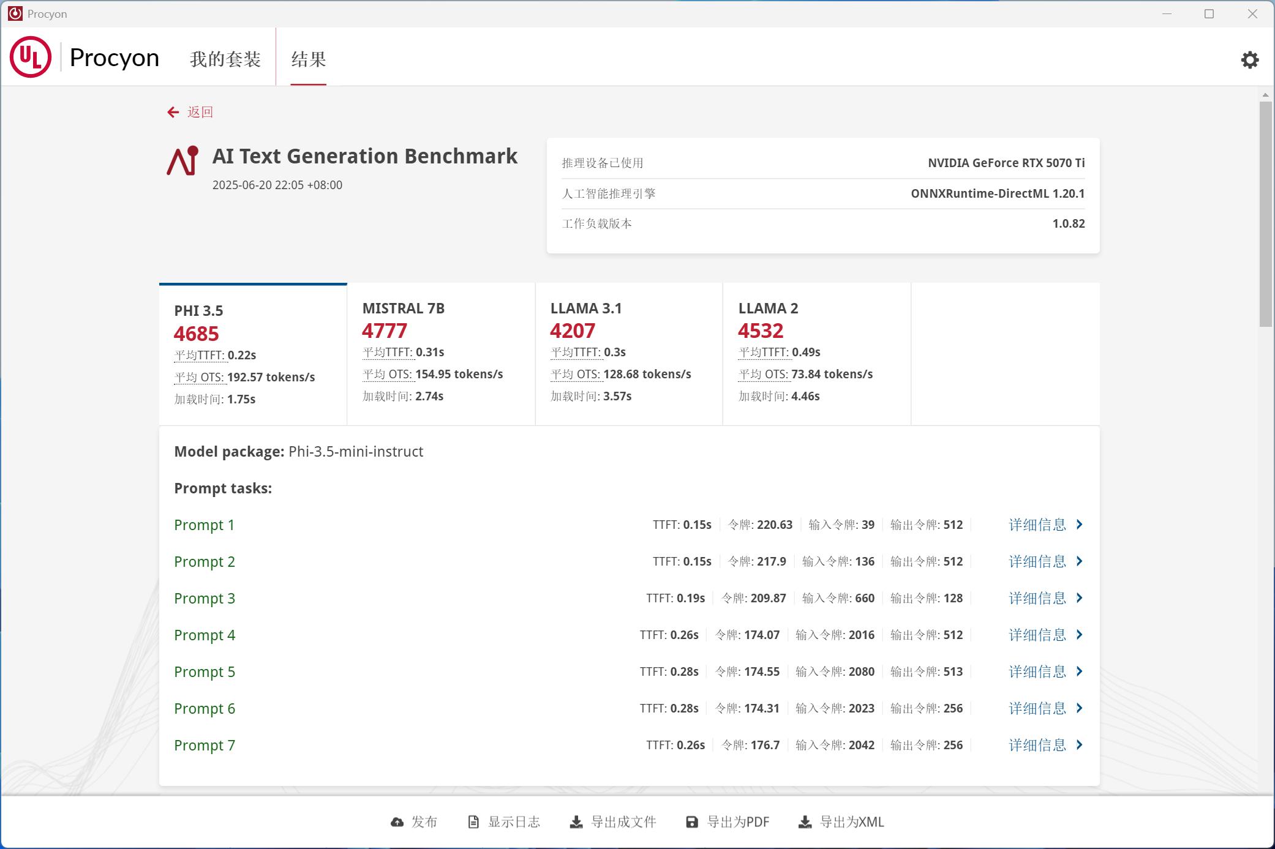Click the Prompt 3 link
Screen dimensions: 1275x849
click(205, 598)
